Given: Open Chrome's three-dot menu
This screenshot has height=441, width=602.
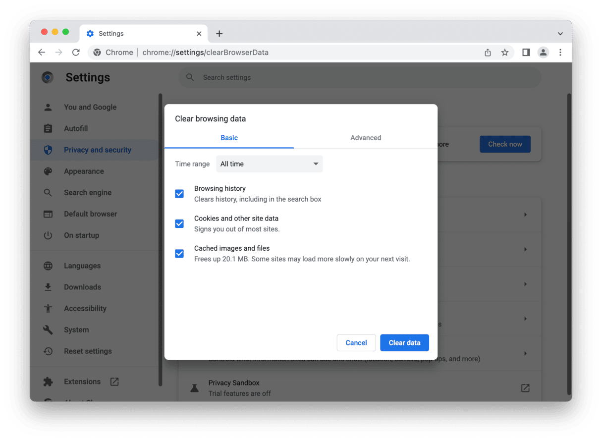Looking at the screenshot, I should coord(560,52).
